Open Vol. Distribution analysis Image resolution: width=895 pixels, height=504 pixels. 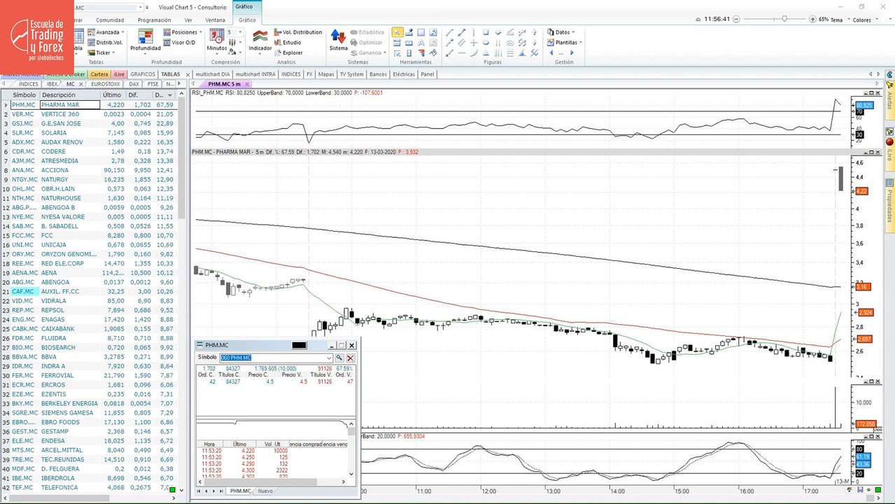[x=298, y=32]
